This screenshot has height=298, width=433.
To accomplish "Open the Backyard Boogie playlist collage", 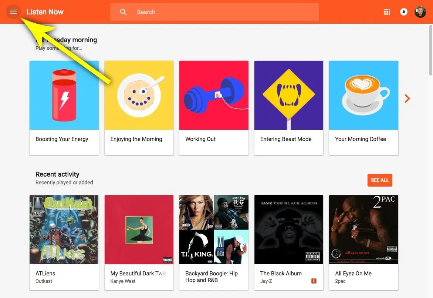I will coord(214,230).
